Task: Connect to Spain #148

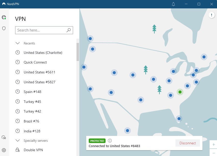Action: (32, 92)
